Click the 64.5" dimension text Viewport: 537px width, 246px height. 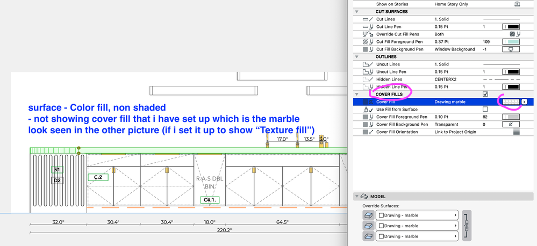point(282,222)
